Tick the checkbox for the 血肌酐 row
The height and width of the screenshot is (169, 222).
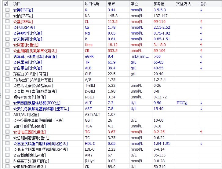[7, 51]
